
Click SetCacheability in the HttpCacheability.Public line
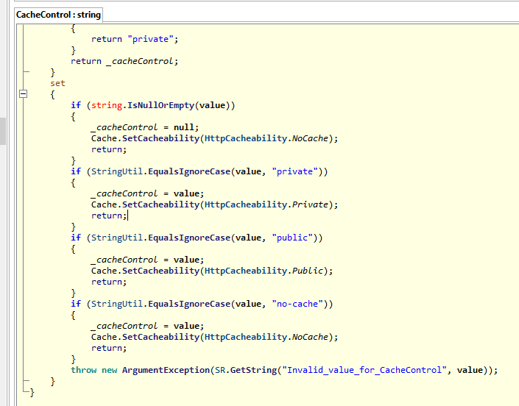click(x=161, y=271)
